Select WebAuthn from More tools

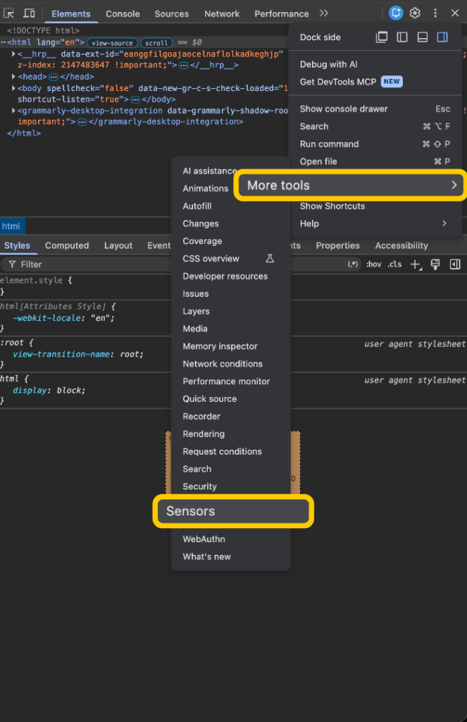(230, 539)
